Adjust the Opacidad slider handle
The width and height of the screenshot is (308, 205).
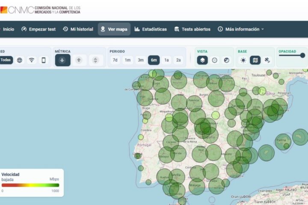point(303,56)
